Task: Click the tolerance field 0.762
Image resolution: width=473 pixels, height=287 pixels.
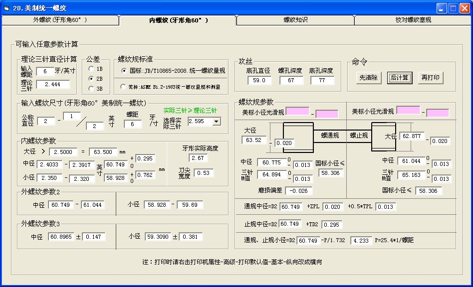Action: click(145, 175)
